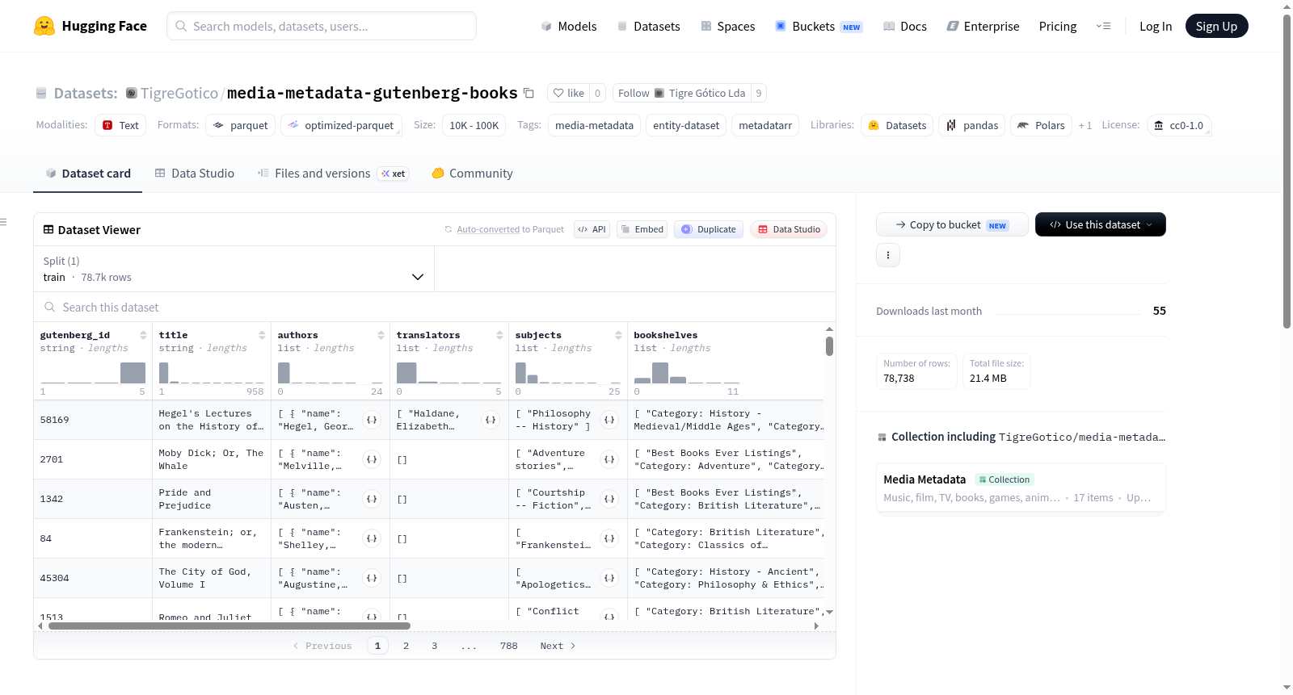The image size is (1293, 695).
Task: Show the +1 additional libraries
Action: click(x=1085, y=125)
